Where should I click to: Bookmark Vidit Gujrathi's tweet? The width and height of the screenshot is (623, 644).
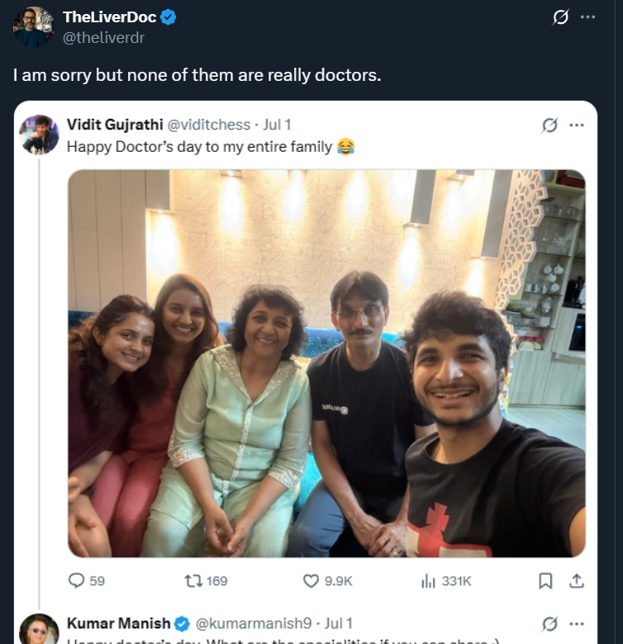[x=545, y=580]
